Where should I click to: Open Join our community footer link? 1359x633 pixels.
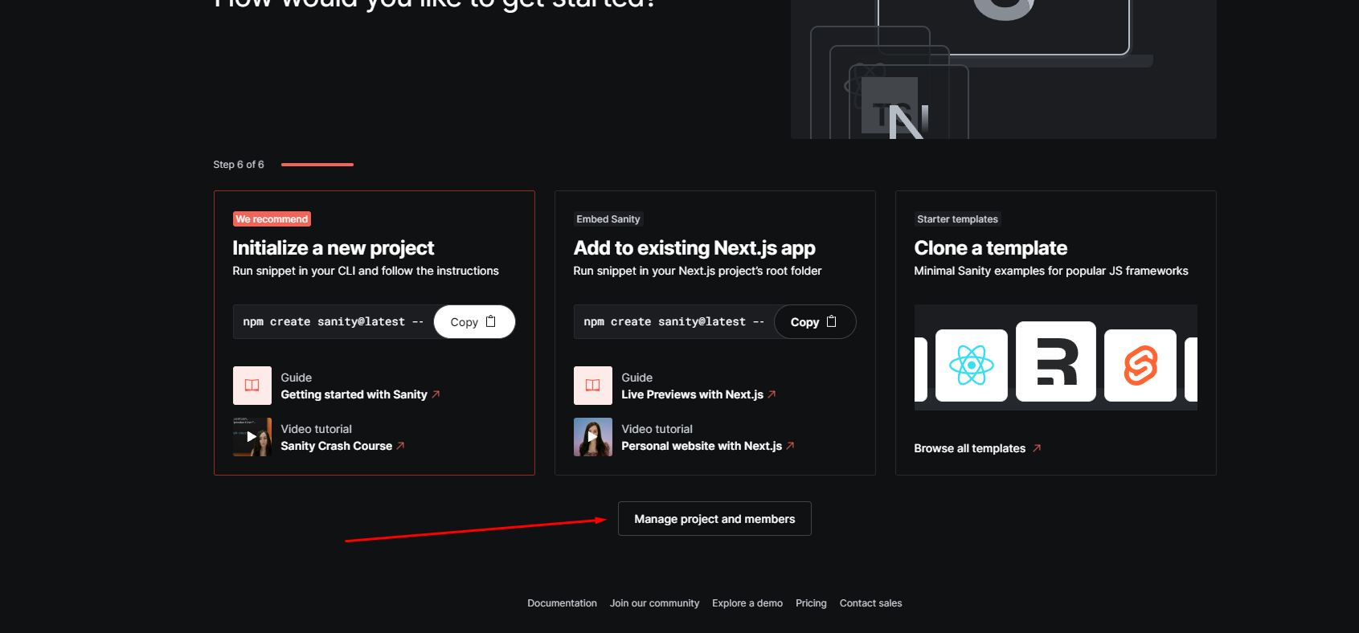654,603
